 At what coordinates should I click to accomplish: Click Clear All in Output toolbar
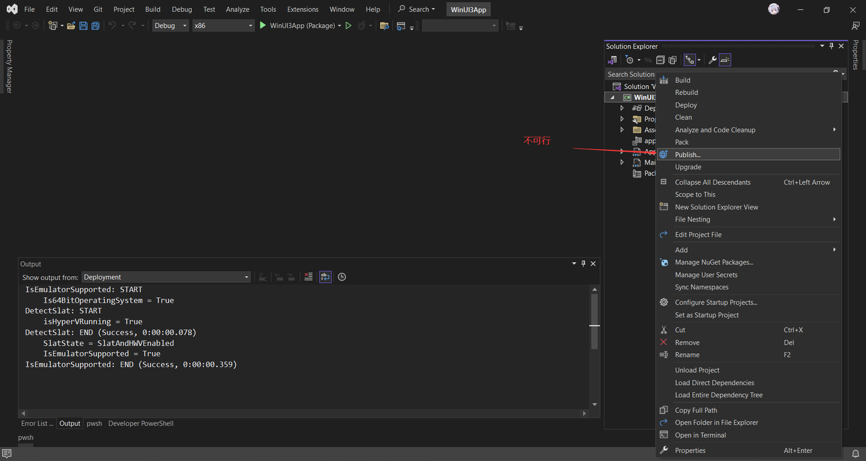pos(309,277)
